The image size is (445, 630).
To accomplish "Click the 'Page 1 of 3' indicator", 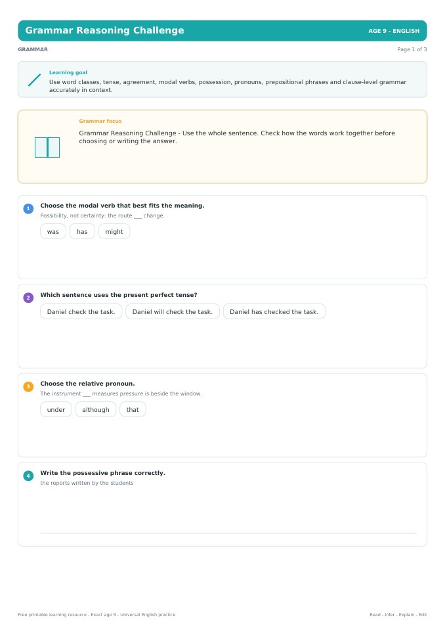I will pos(412,49).
